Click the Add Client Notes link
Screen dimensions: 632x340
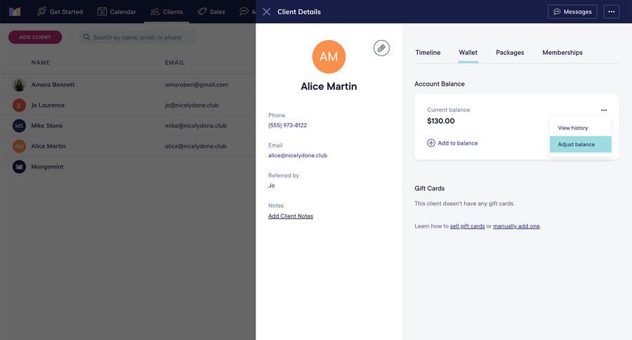(291, 216)
